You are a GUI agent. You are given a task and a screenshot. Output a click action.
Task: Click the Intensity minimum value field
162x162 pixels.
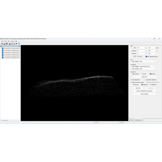click(x=141, y=53)
